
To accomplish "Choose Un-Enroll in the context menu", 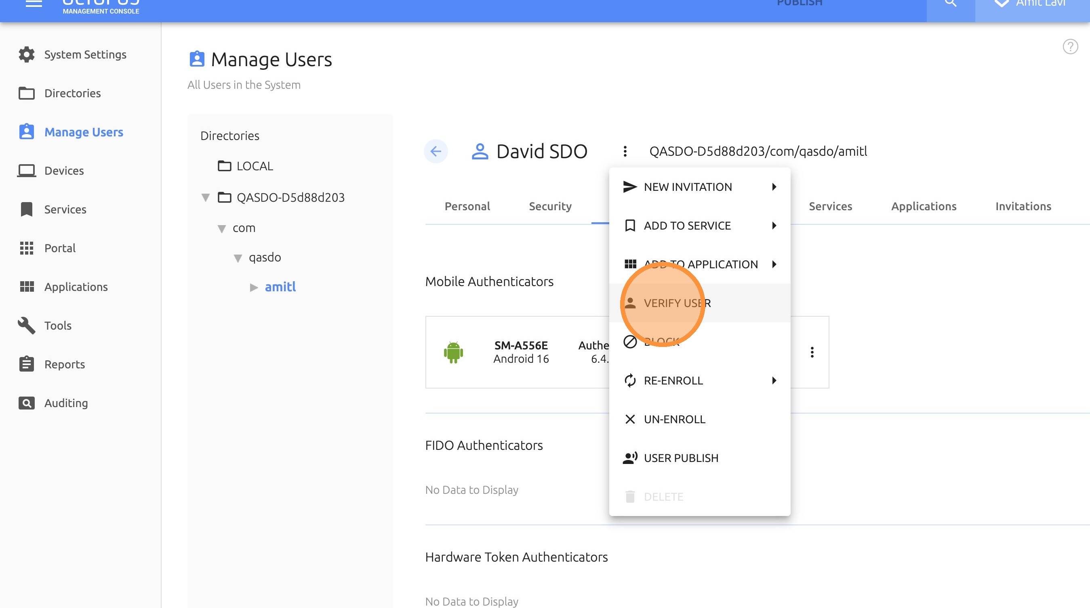I will 674,419.
